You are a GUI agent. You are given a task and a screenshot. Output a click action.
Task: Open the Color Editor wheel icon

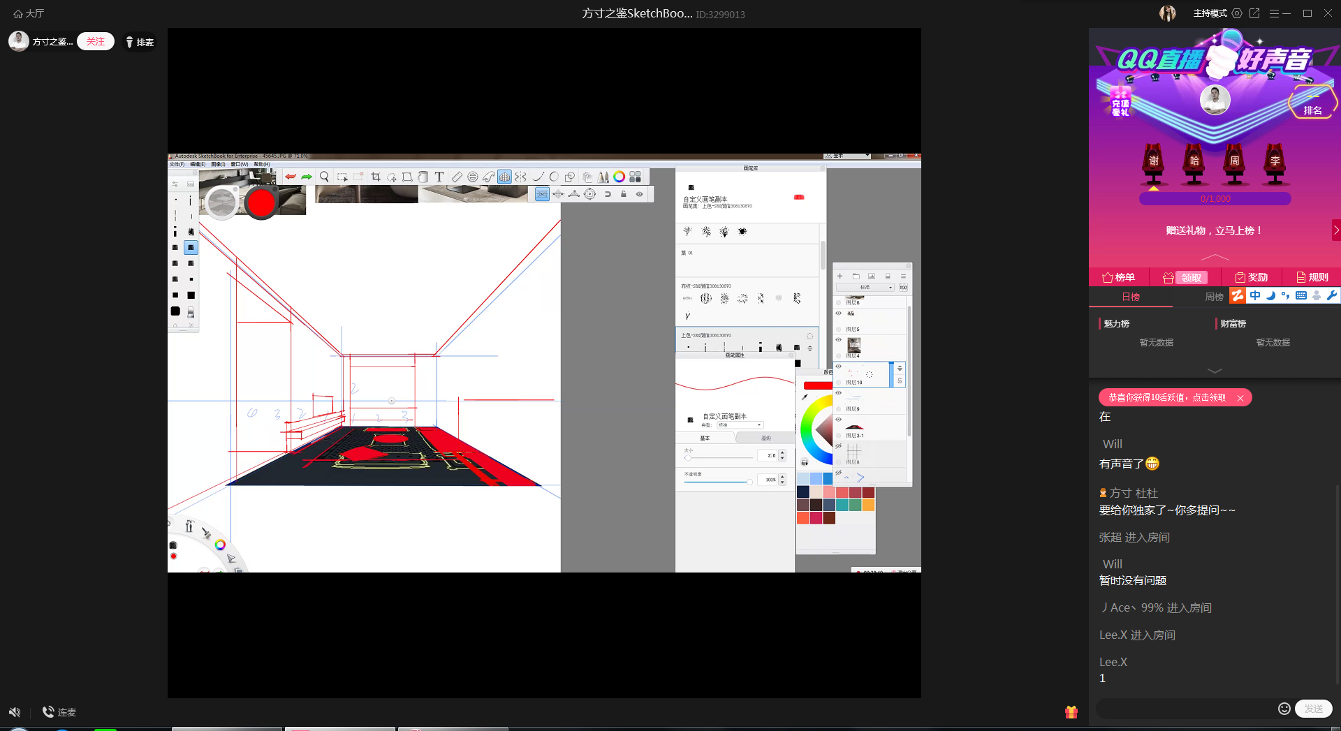tap(620, 177)
